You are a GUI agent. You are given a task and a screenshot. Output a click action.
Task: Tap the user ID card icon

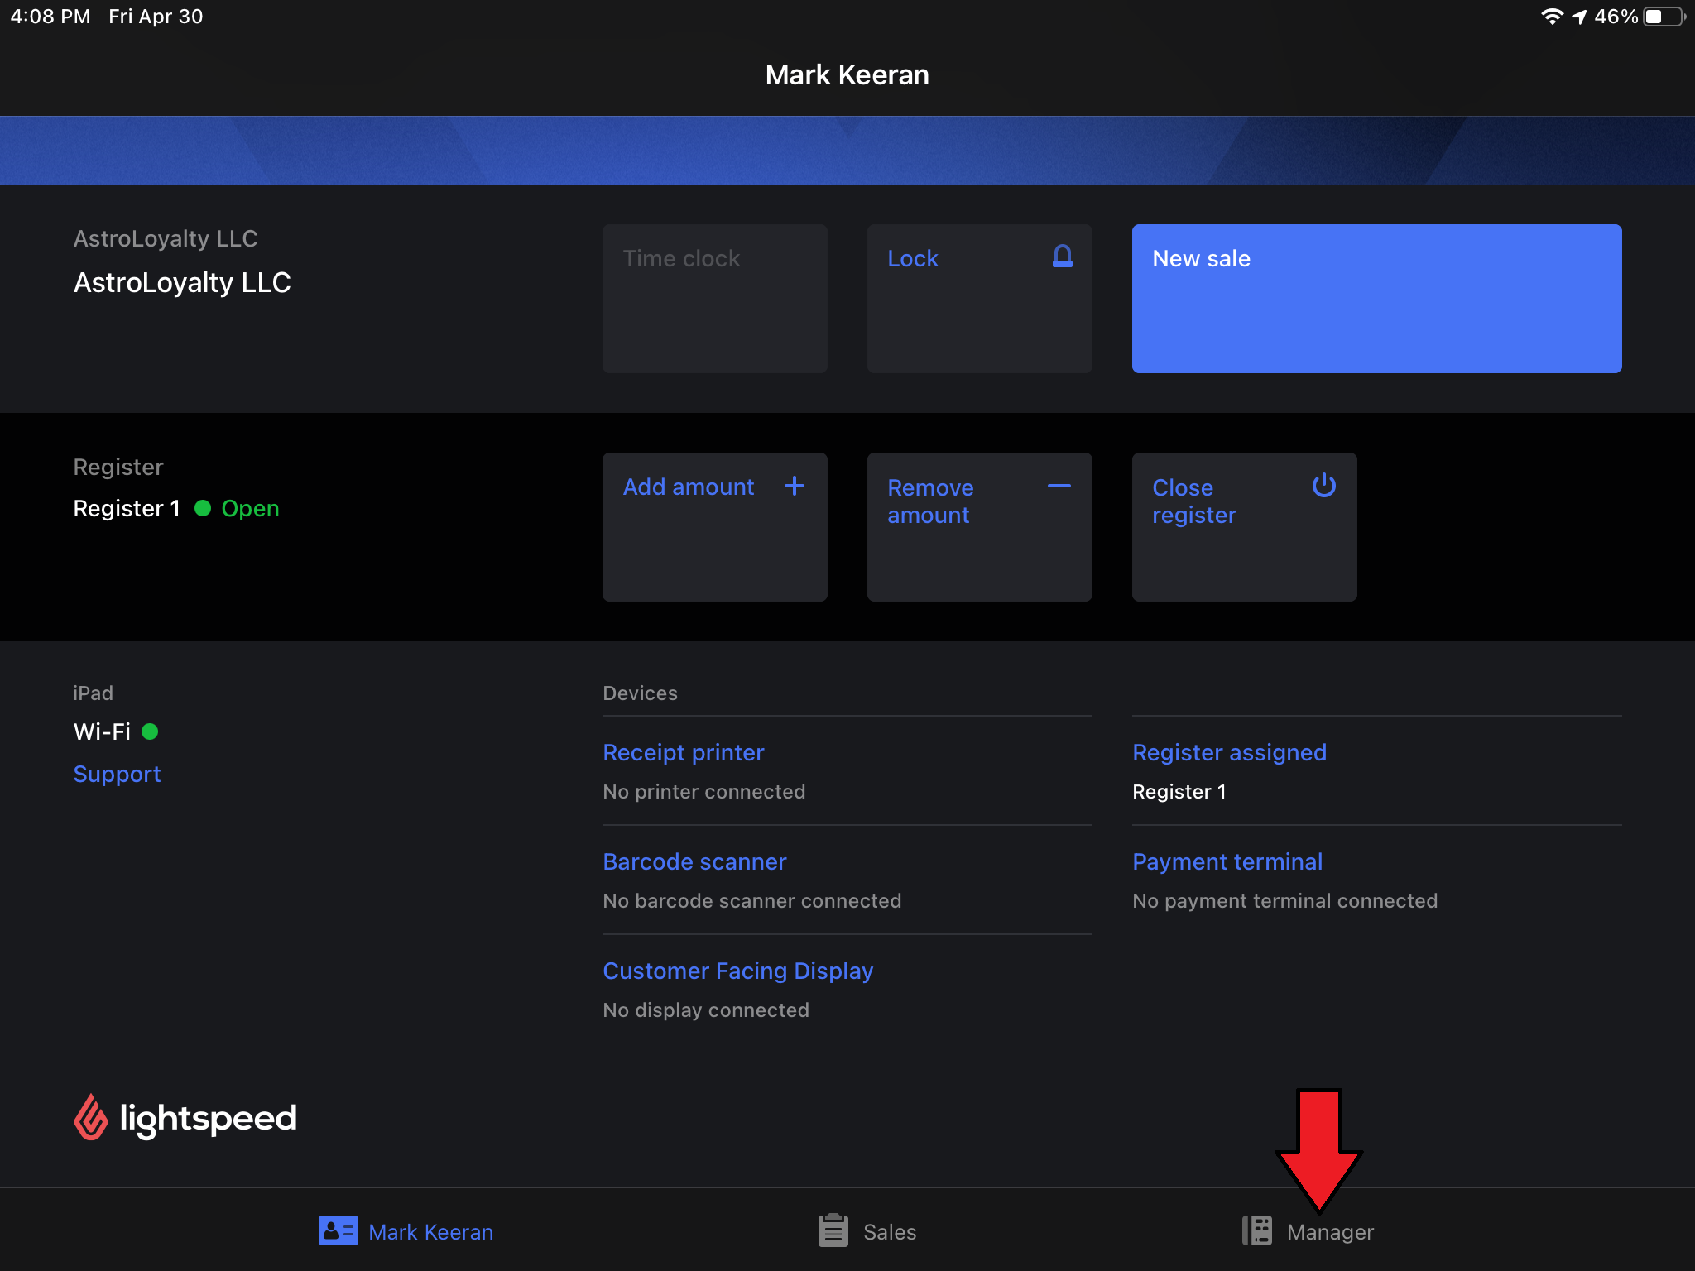pos(338,1231)
